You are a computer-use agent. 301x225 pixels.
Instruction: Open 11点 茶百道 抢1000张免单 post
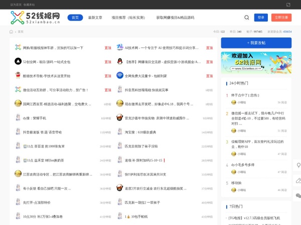click(44, 146)
